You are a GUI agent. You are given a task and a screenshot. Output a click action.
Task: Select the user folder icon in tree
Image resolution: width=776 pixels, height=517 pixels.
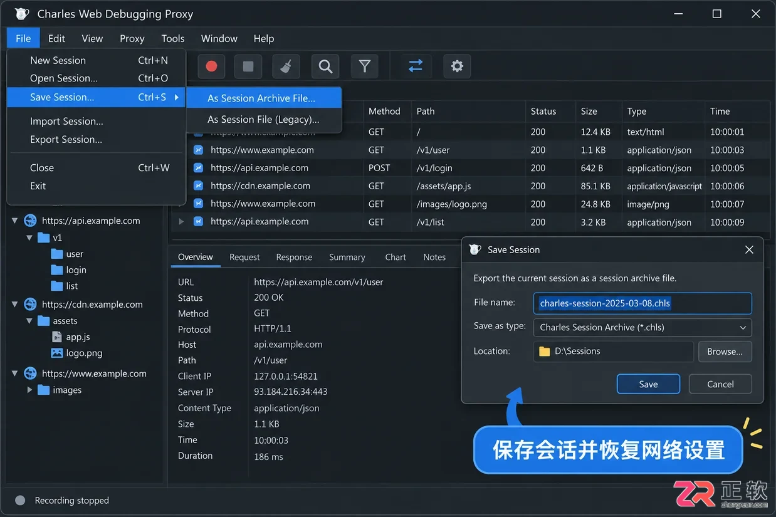[57, 254]
